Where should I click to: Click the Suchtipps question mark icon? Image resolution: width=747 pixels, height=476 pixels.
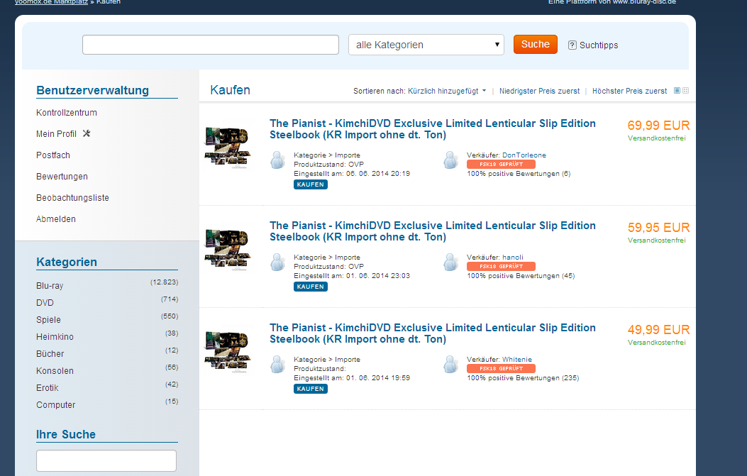[x=572, y=45]
